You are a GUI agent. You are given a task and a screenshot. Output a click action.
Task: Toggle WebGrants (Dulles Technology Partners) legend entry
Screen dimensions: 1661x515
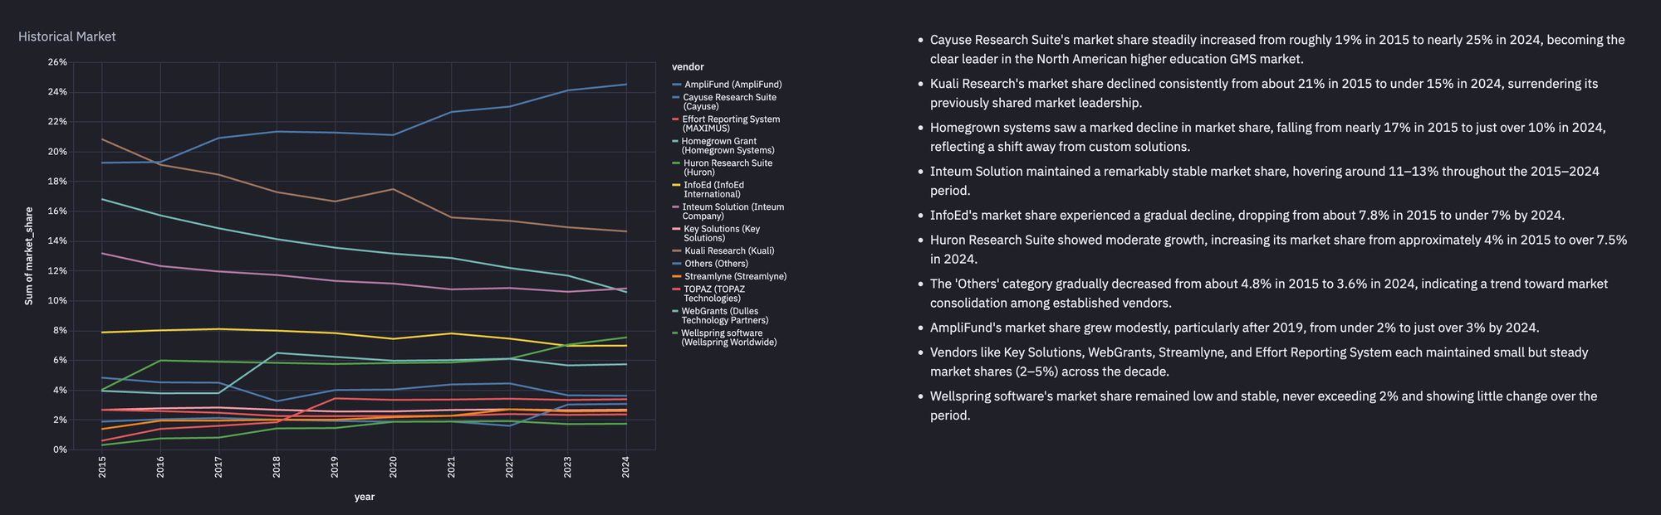tap(720, 316)
